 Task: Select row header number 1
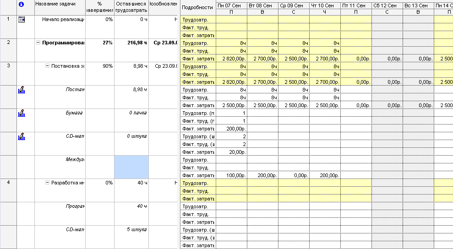[x=8, y=27]
